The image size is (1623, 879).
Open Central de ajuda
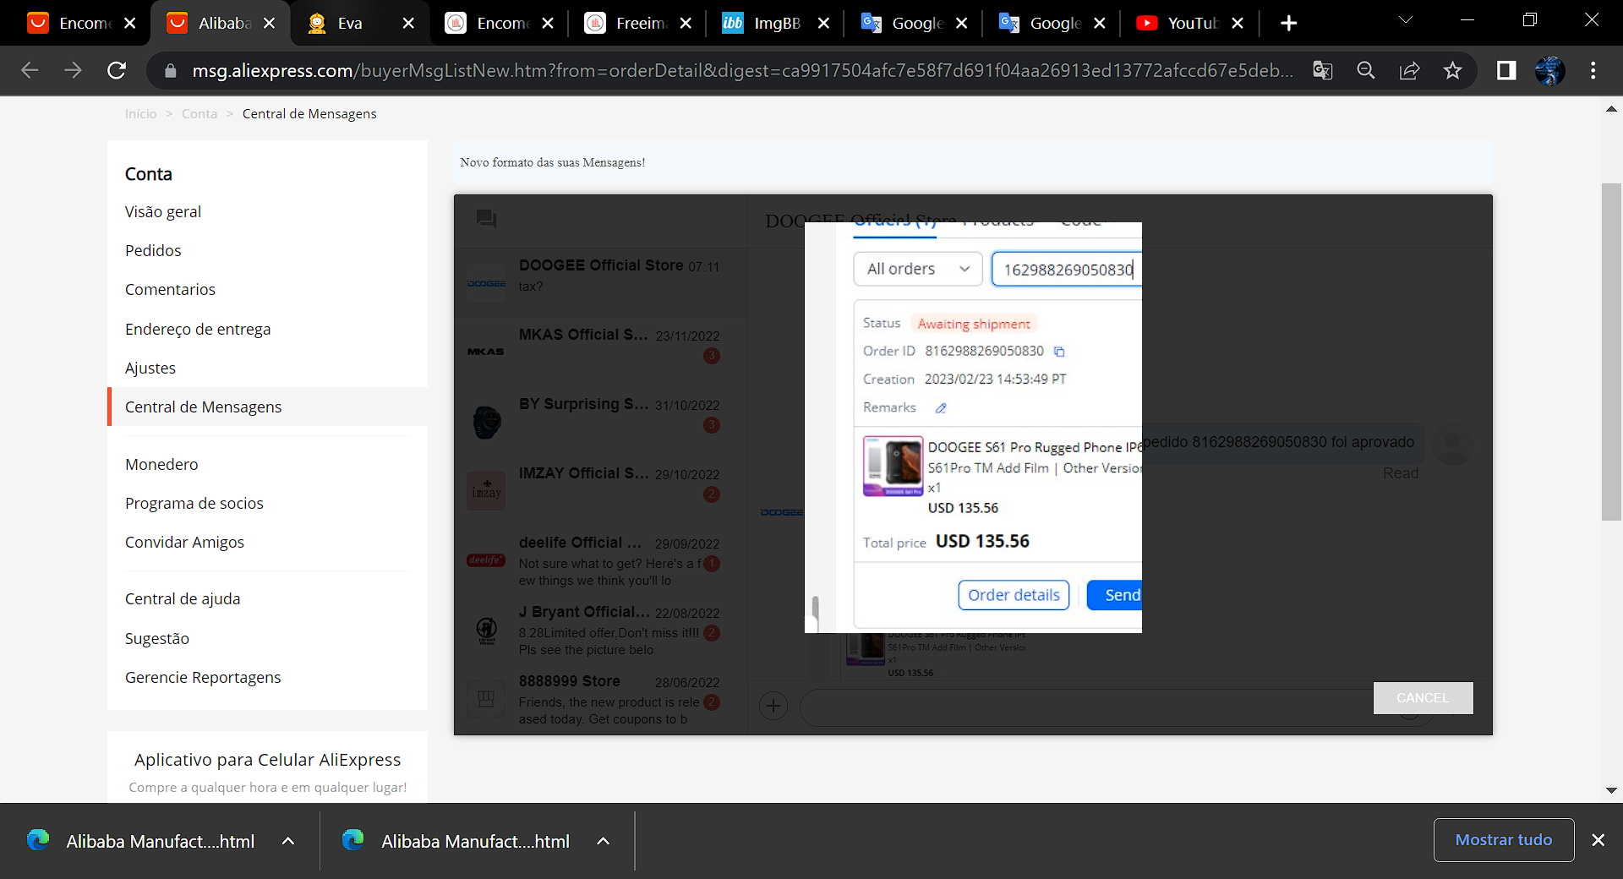tap(183, 598)
